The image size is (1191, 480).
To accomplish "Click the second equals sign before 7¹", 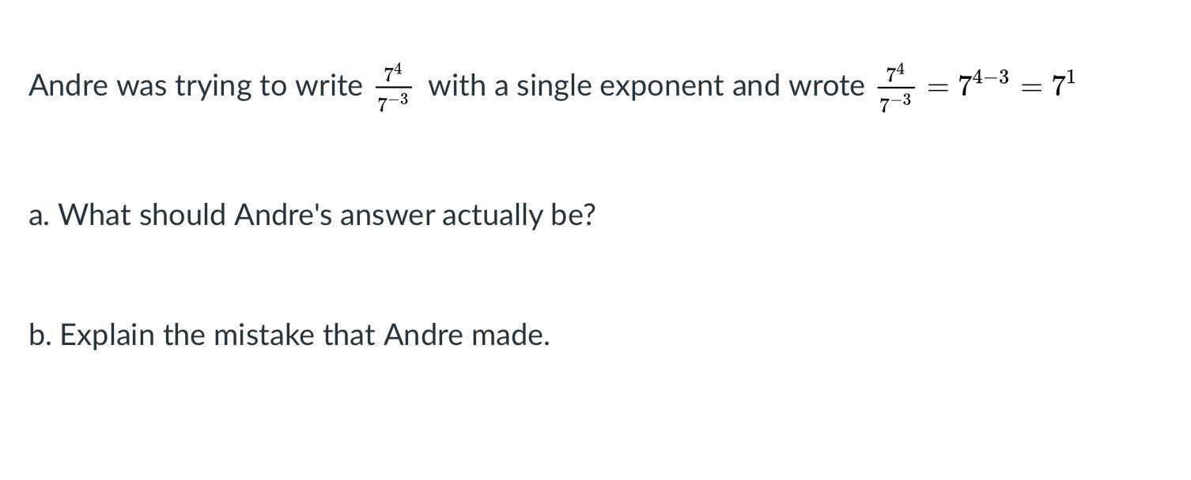I will (1031, 88).
